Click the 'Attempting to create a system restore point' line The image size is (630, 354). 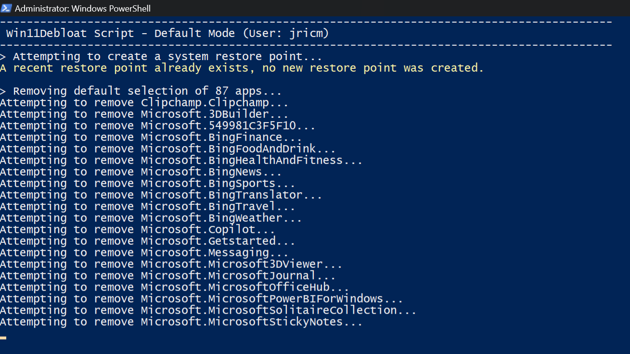[x=161, y=57]
